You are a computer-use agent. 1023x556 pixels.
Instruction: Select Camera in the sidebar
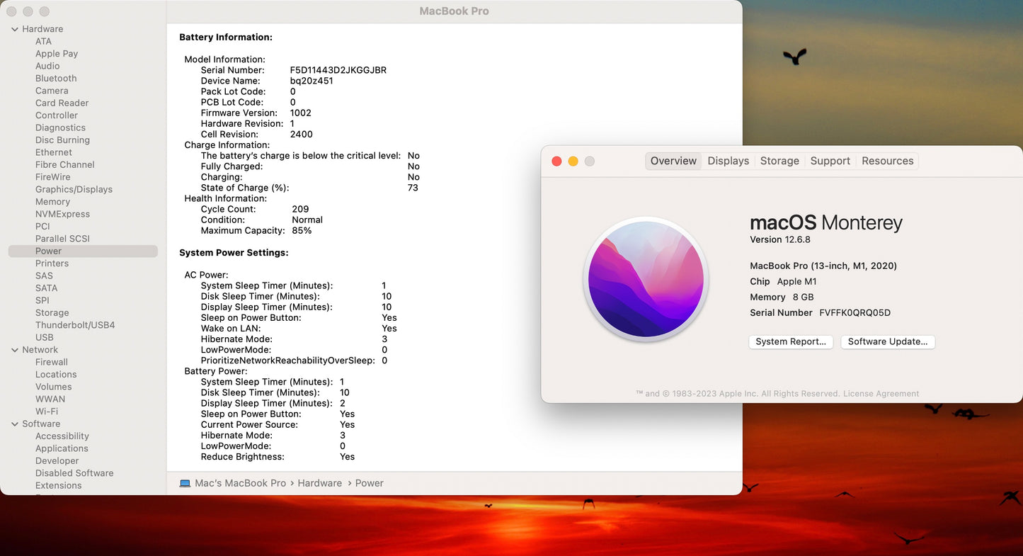coord(52,91)
